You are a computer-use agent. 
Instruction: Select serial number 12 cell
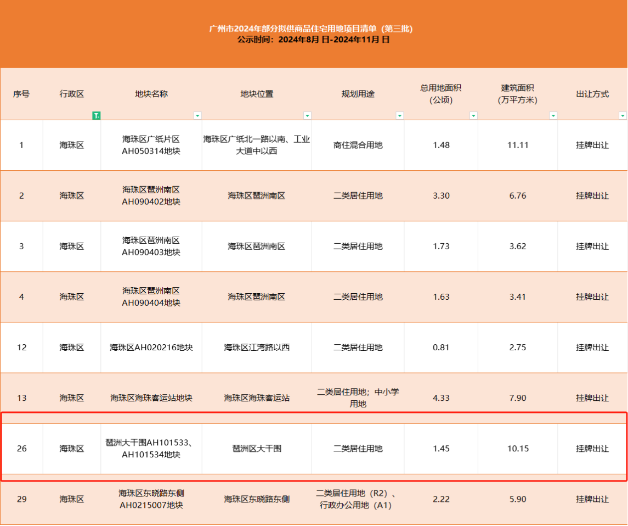(21, 347)
